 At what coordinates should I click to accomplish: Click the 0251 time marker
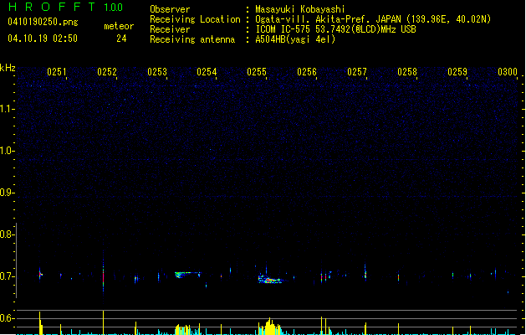pos(57,72)
